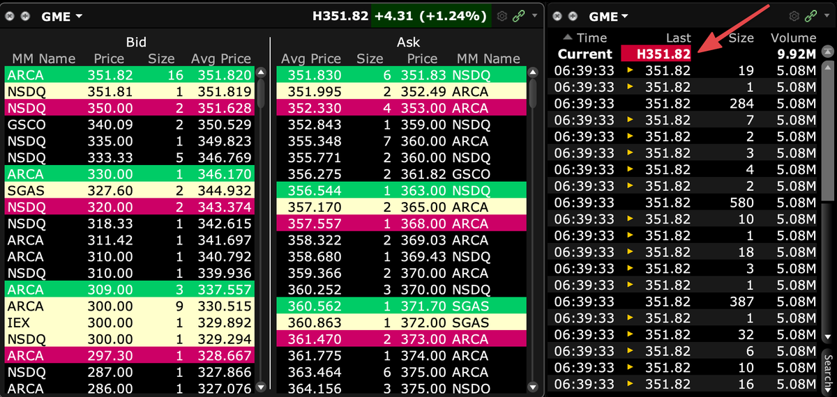Select NSDQ bid row at 351.81

click(130, 91)
